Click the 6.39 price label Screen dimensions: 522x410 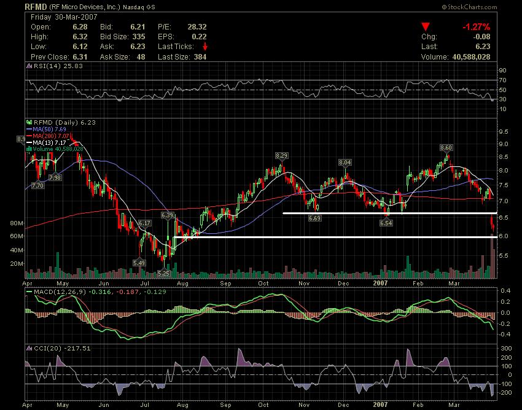point(168,215)
